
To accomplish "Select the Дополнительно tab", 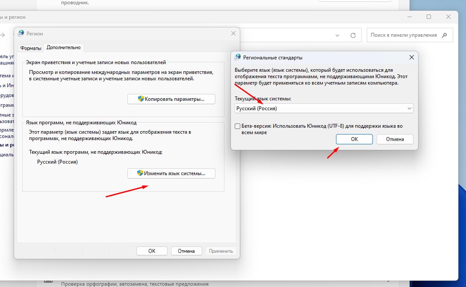I will click(64, 47).
